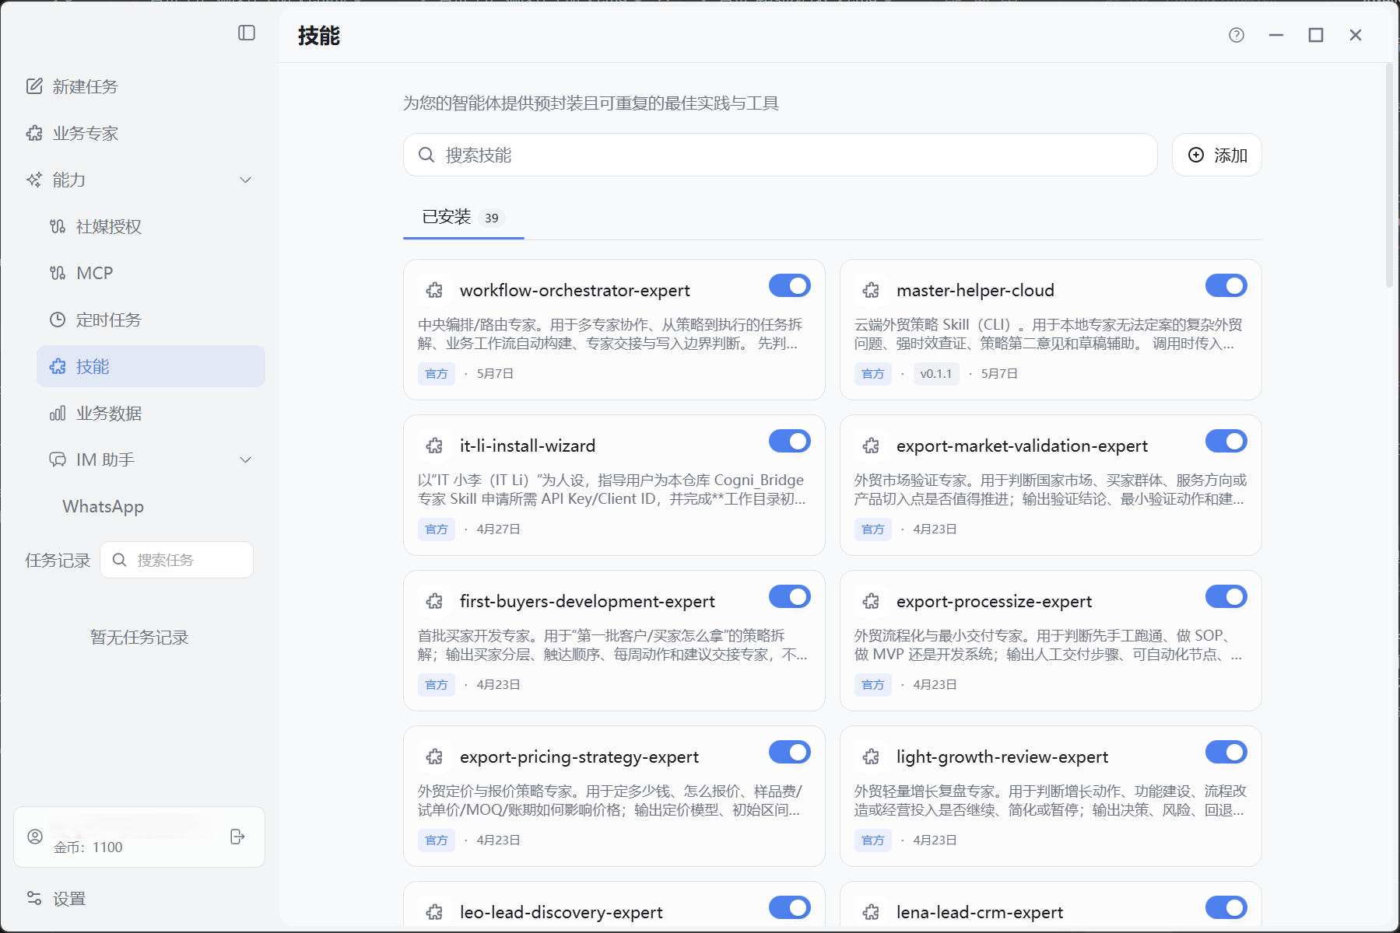This screenshot has height=933, width=1400.
Task: Click the puzzle icon of export-market-validation-expert
Action: 871,446
